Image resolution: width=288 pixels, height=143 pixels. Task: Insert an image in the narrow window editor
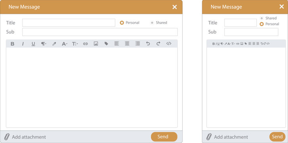pos(242,44)
